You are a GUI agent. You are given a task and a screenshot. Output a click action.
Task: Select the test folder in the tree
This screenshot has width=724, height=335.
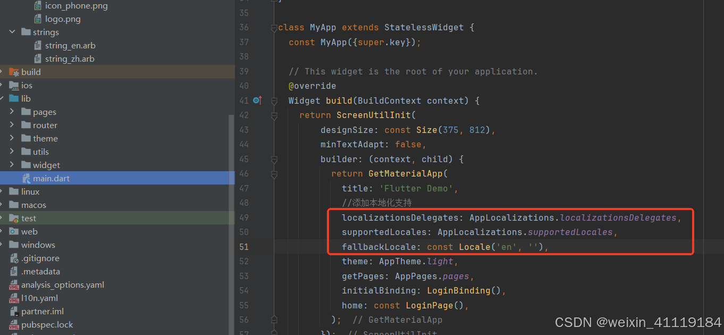pyautogui.click(x=29, y=218)
